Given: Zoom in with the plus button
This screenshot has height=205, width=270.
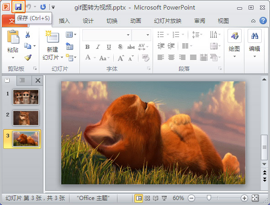Looking at the screenshot, I should (x=244, y=198).
